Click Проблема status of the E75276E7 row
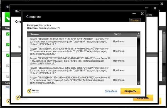Image resolution: width=167 pixels, height=108 pixels. pos(119,61)
